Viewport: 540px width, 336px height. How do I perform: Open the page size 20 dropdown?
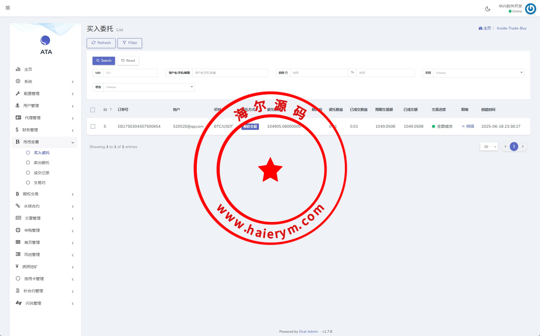[489, 147]
